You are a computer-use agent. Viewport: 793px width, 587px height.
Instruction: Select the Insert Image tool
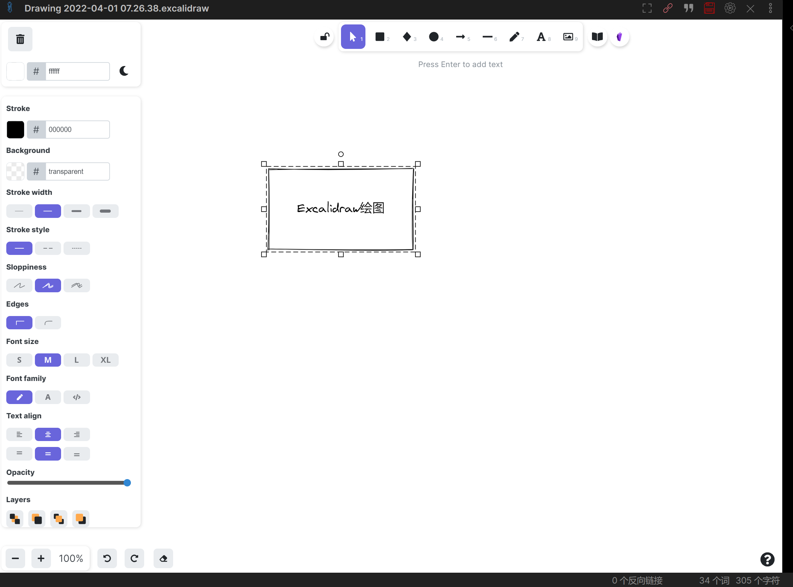coord(568,37)
